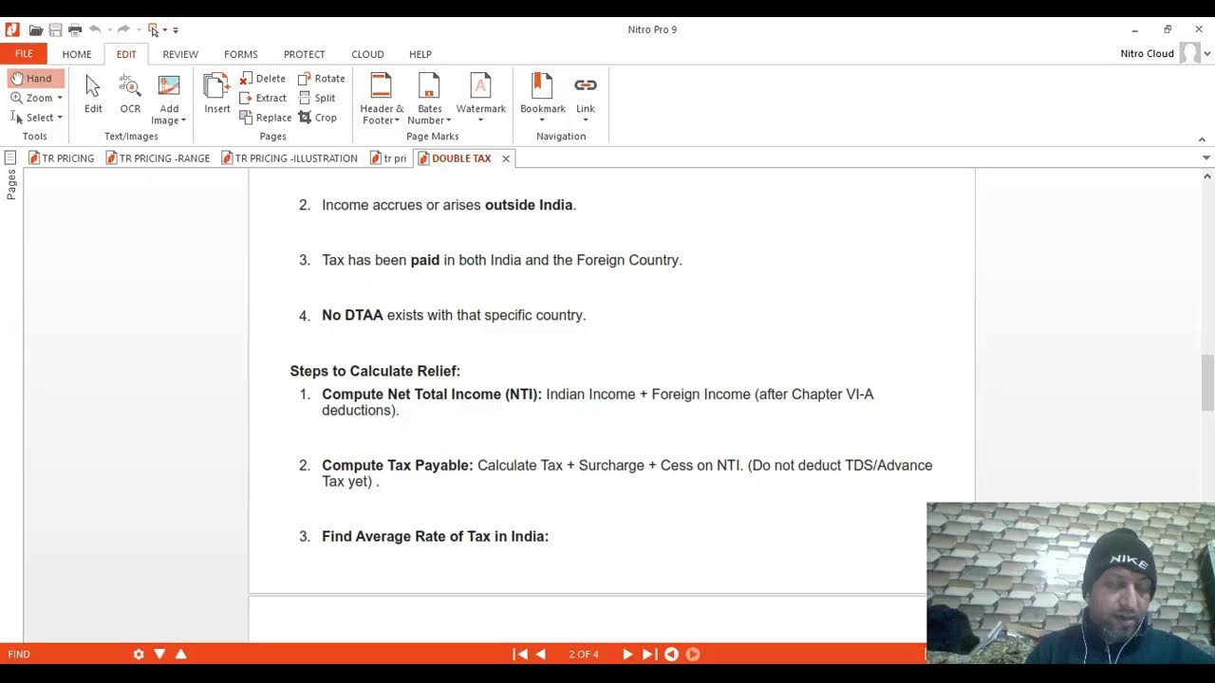Undo the last action
1215x683 pixels.
95,30
